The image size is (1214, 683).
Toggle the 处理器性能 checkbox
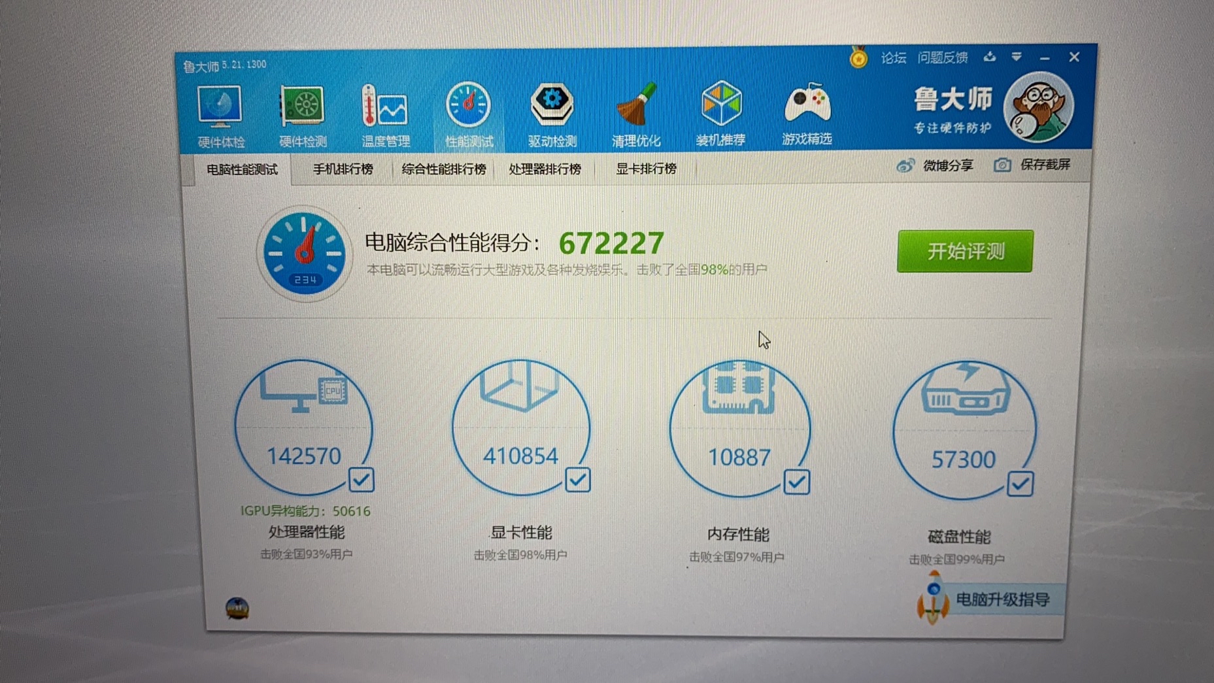click(361, 480)
